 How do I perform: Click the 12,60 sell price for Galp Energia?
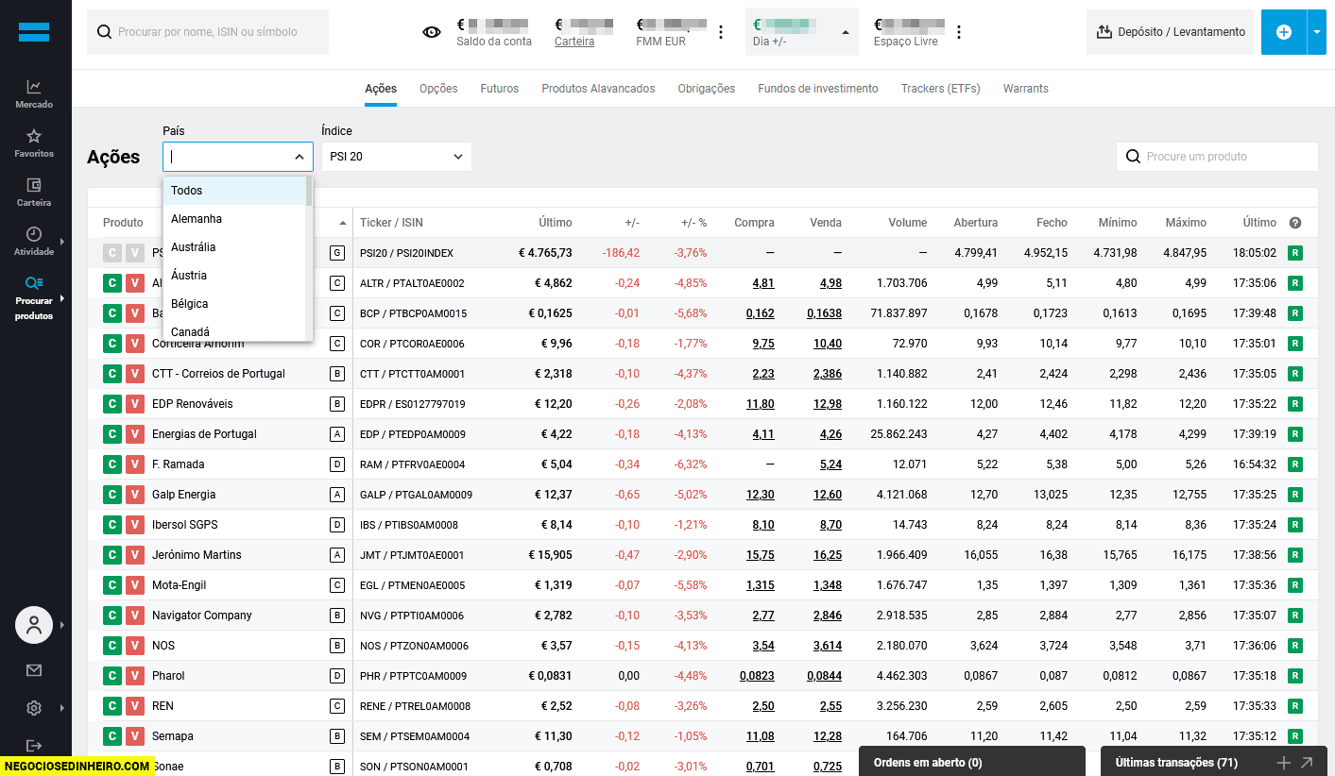[827, 495]
